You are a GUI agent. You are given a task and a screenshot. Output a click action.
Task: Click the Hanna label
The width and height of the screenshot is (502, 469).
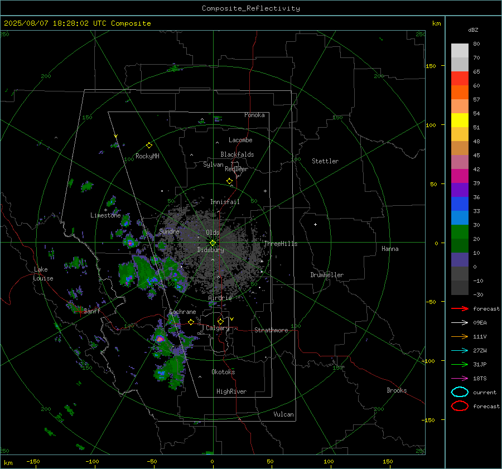click(x=390, y=249)
